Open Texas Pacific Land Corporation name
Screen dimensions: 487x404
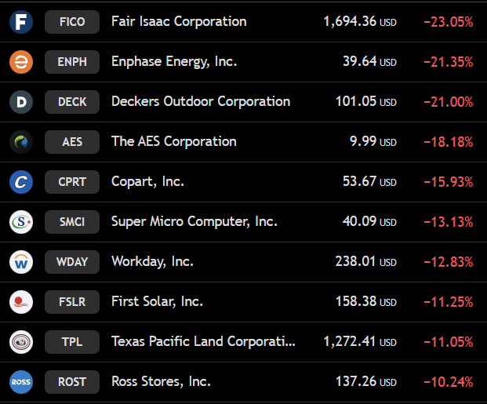pyautogui.click(x=203, y=341)
